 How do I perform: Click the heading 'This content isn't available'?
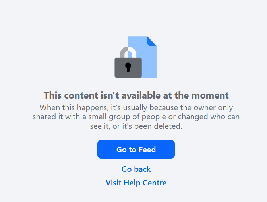tap(136, 95)
